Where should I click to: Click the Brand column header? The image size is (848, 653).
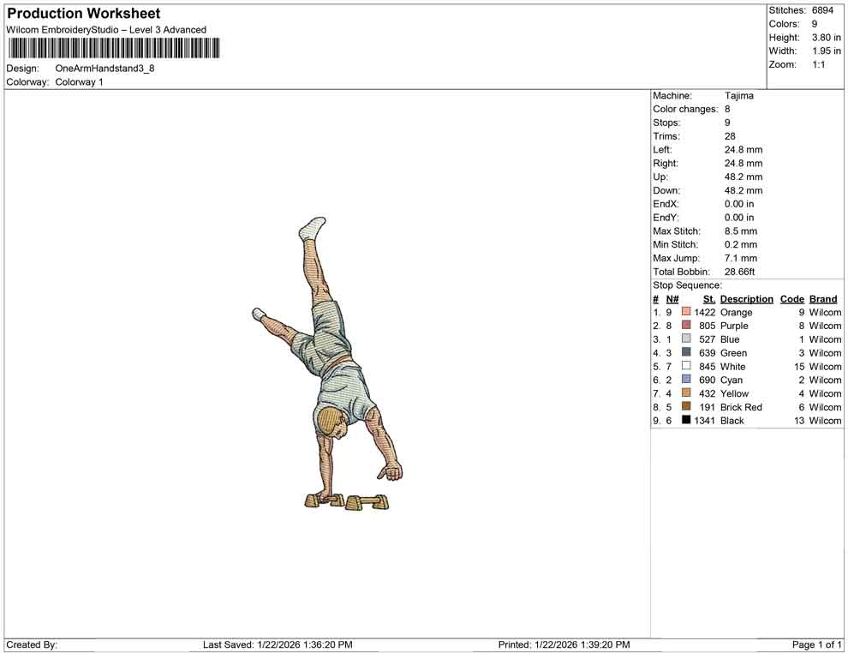(822, 298)
